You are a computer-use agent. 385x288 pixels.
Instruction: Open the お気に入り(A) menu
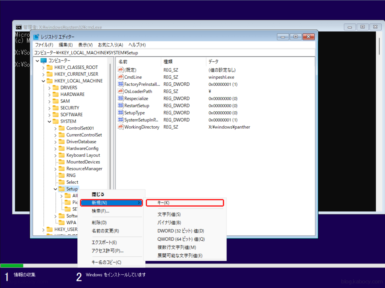coord(110,45)
